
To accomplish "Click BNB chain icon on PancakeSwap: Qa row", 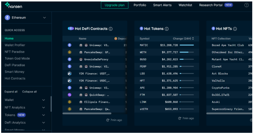I will [69, 109].
